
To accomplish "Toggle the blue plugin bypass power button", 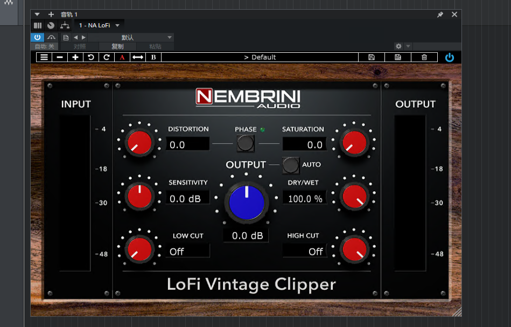I will (450, 57).
